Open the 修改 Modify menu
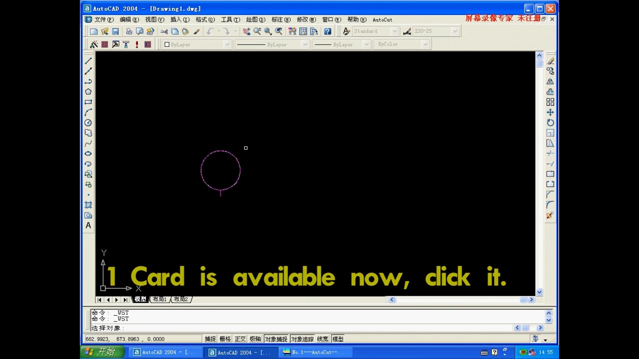This screenshot has width=639, height=359. pyautogui.click(x=306, y=19)
